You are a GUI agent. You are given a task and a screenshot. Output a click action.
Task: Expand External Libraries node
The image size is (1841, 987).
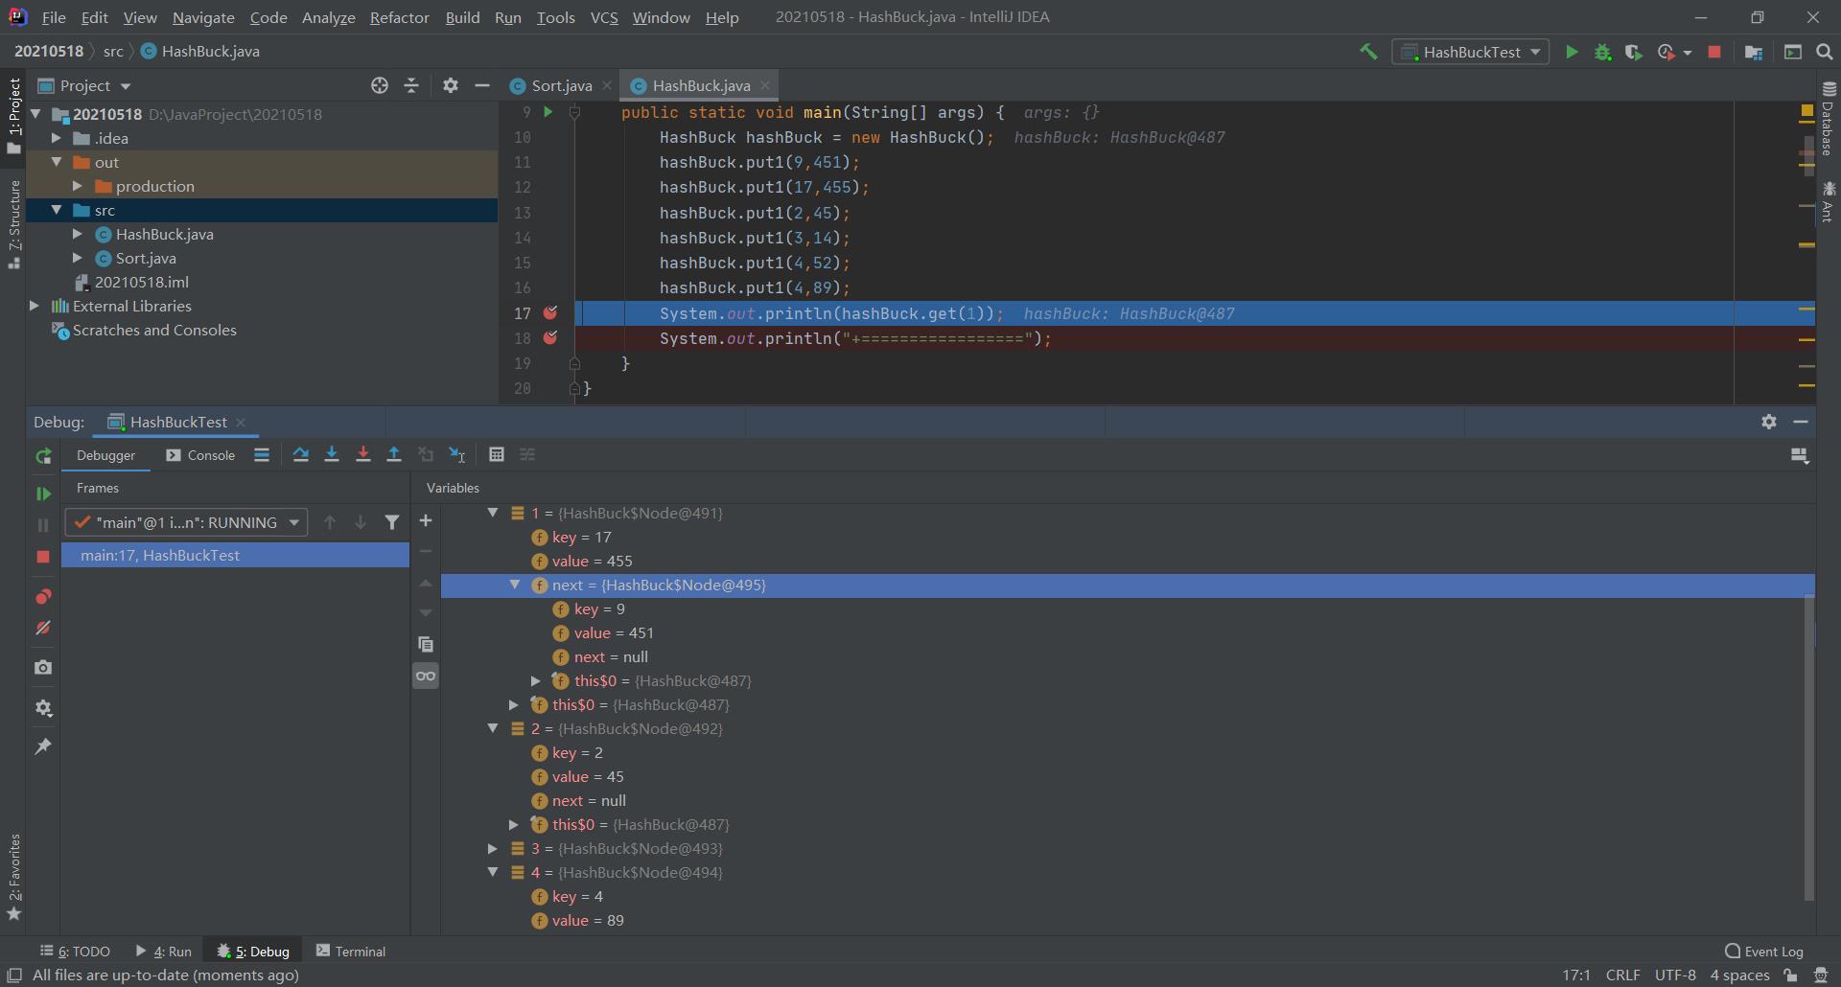[x=35, y=306]
